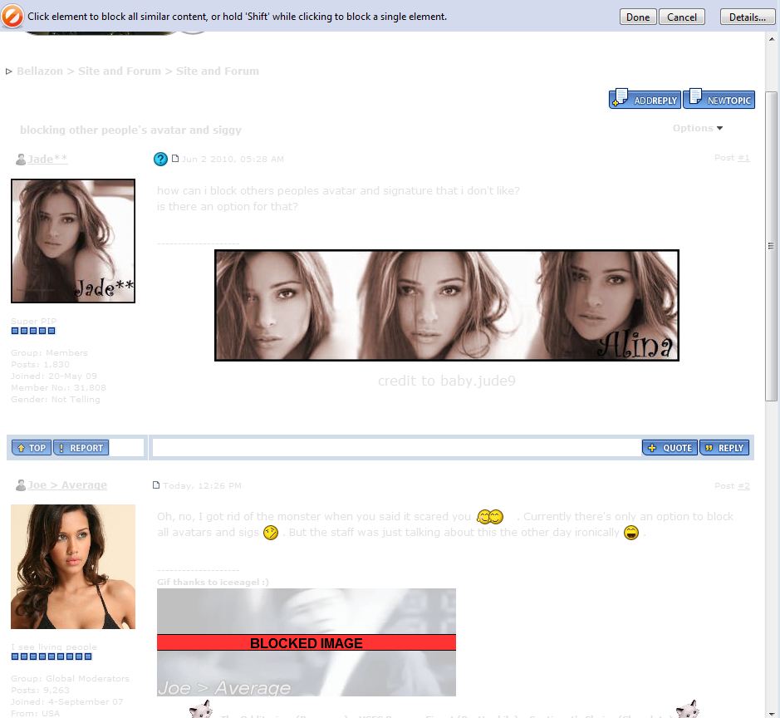Click the Group: Global Moderators text

coord(70,678)
